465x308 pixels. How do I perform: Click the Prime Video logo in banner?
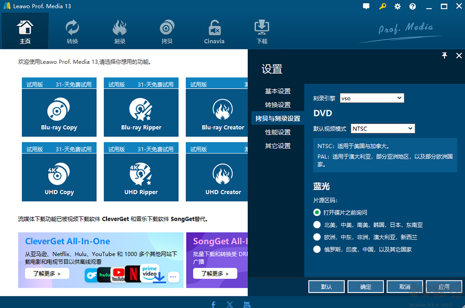click(150, 273)
